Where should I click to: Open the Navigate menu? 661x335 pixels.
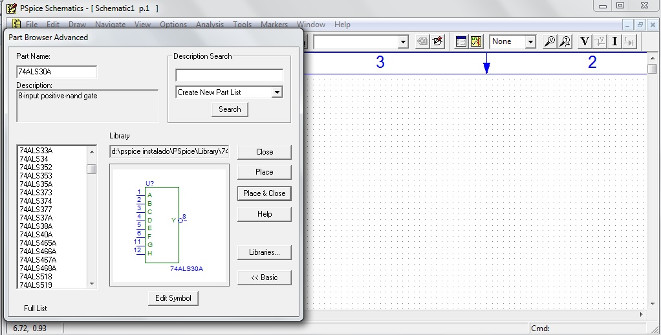pyautogui.click(x=111, y=25)
